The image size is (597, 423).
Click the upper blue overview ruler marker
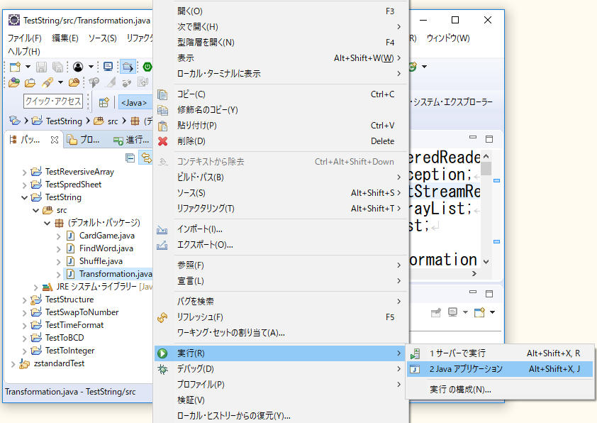tap(496, 181)
